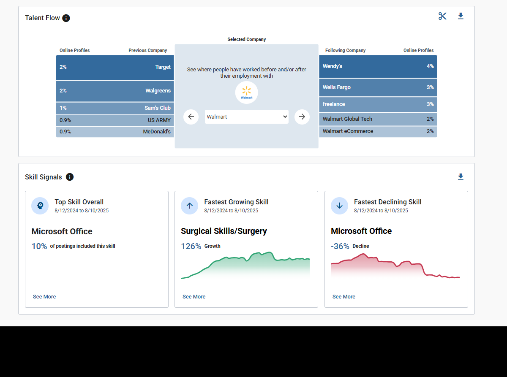Select the Walmart eCommerce bar
Viewport: 507px width, 377px height.
[378, 131]
